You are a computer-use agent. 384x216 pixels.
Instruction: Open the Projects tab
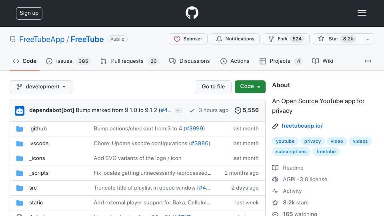pos(281,61)
